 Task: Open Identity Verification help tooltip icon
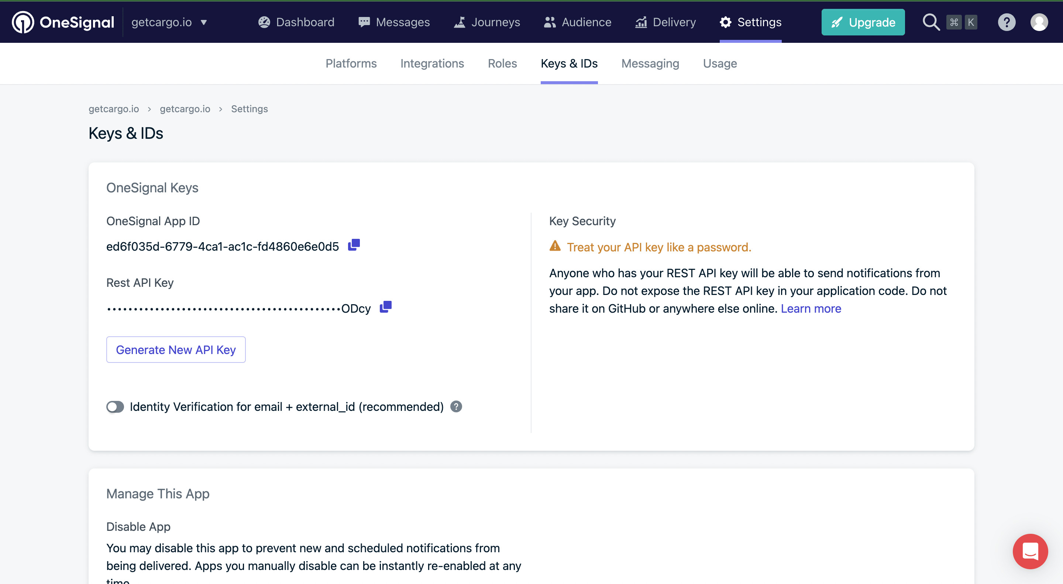[x=456, y=406]
